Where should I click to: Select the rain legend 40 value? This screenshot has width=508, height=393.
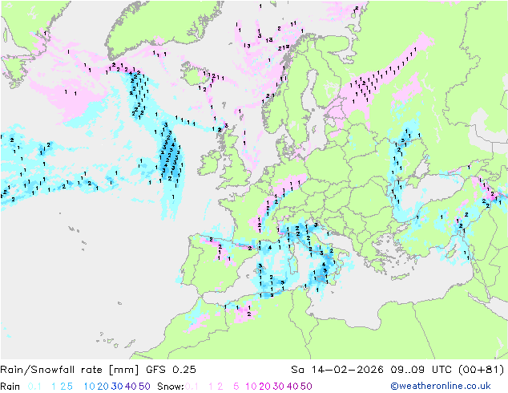pos(131,387)
